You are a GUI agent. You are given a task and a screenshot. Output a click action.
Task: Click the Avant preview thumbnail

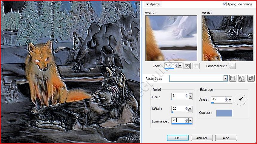pos(171,38)
